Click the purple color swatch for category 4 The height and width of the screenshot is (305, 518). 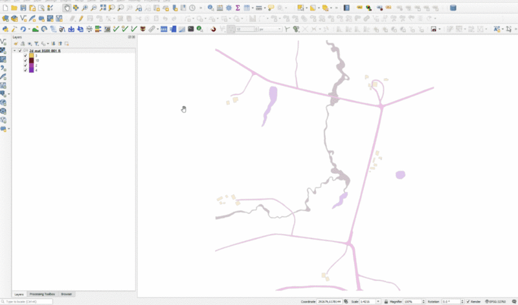(31, 69)
